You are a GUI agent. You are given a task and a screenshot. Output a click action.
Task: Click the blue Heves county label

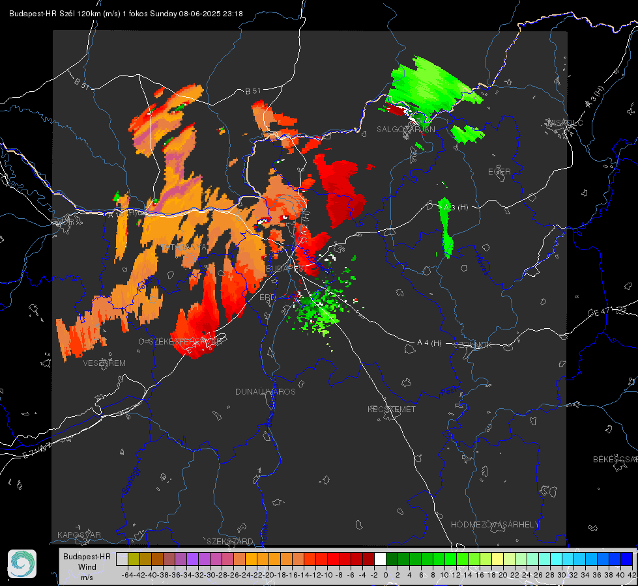pyautogui.click(x=482, y=264)
